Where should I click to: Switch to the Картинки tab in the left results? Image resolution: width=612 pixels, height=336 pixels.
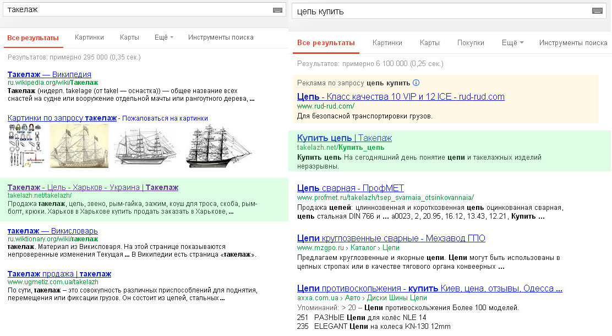(x=89, y=37)
